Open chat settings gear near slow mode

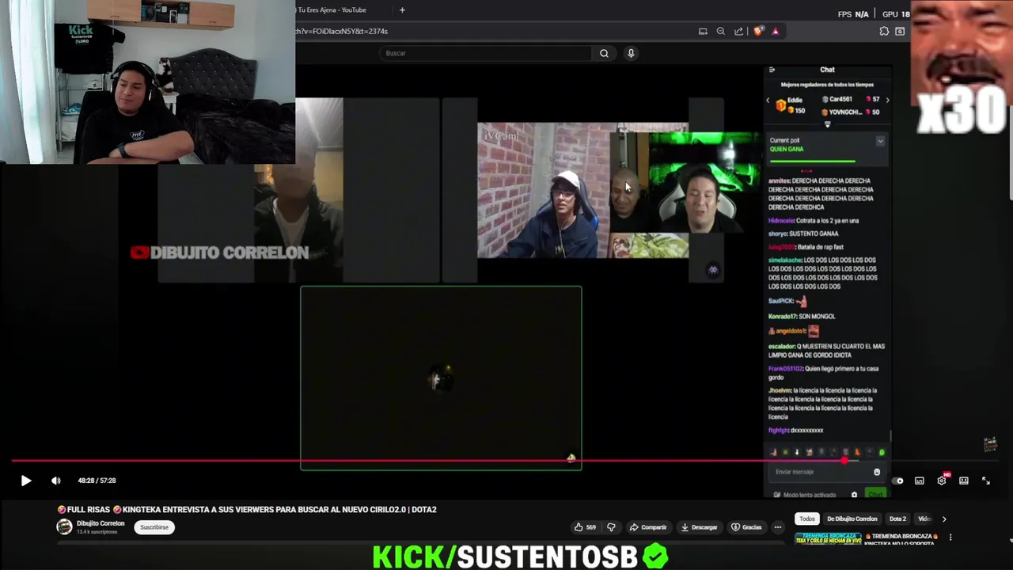(854, 495)
